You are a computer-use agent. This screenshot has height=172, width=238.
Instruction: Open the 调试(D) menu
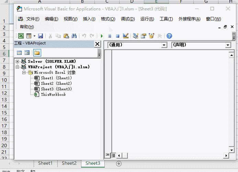click(x=128, y=19)
